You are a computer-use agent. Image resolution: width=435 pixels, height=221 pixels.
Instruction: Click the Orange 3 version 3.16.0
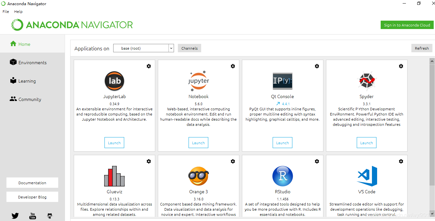(199, 199)
